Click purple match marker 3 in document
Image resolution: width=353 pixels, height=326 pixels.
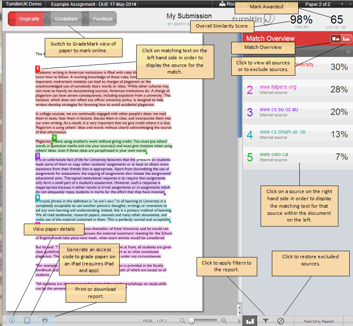pos(38,155)
